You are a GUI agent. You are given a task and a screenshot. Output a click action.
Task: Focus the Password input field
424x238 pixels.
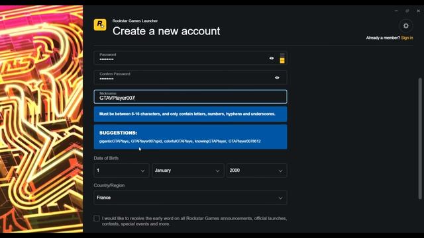tap(190, 58)
